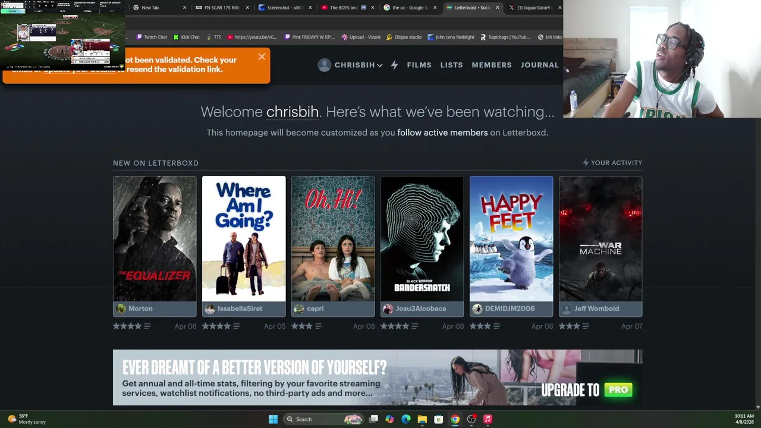Viewport: 761px width, 428px height.
Task: Open the activity lightning bolt icon
Action: tap(394, 65)
